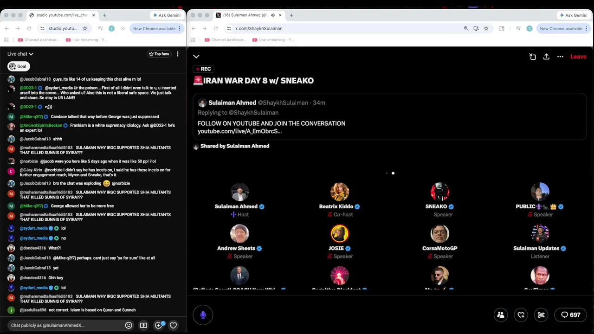
Task: Open media controls icon in YouTube Studio window
Action: click(101, 28)
